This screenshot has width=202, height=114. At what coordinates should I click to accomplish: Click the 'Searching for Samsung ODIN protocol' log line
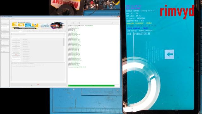[x=80, y=26]
